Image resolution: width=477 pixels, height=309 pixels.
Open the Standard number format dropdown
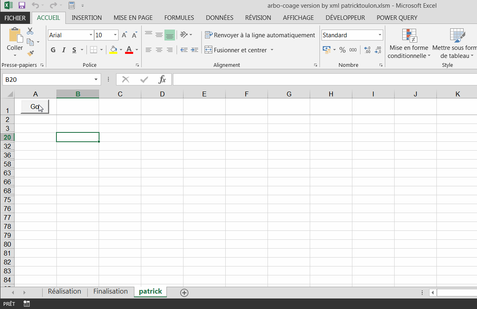pos(379,35)
